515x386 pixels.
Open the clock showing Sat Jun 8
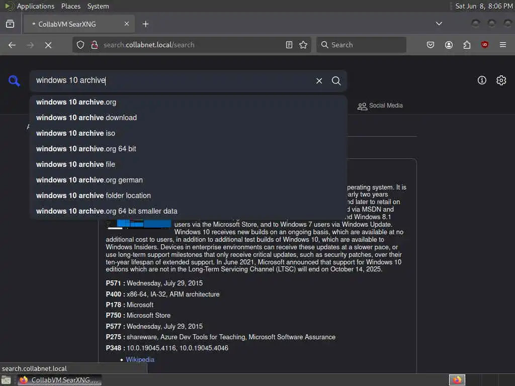point(484,6)
